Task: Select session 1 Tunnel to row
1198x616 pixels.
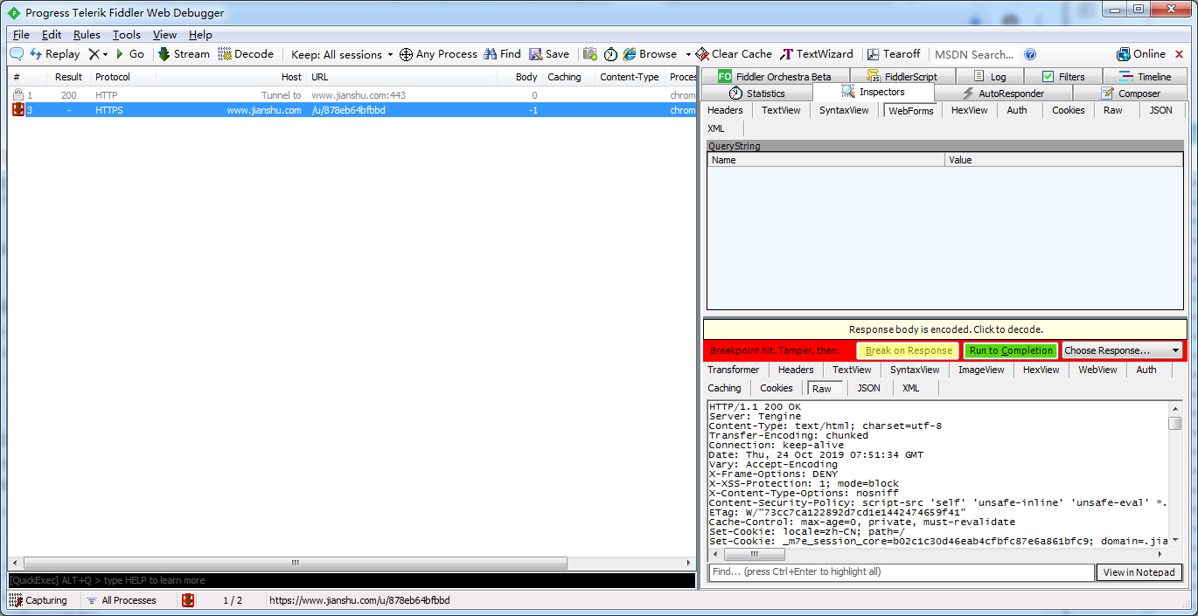Action: tap(352, 95)
